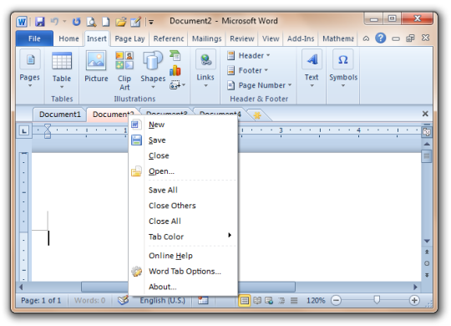The height and width of the screenshot is (326, 451).
Task: Open the File tab
Action: [x=34, y=38]
